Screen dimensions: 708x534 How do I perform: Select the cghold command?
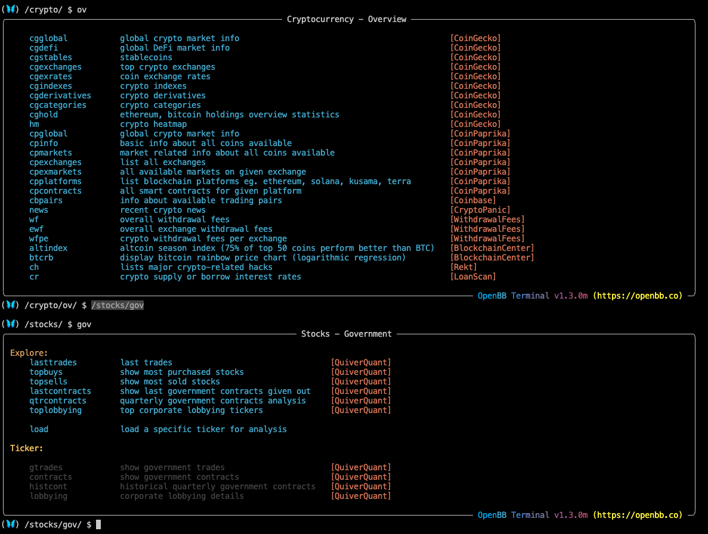[x=44, y=114]
